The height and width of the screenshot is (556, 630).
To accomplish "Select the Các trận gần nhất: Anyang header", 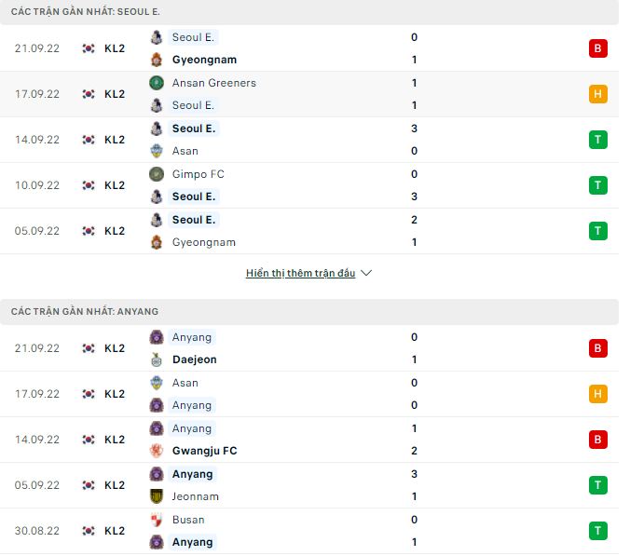I will [x=72, y=310].
